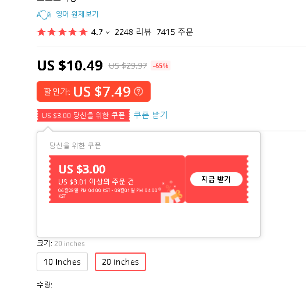Image resolution: width=306 pixels, height=295 pixels.
Task: Click the discount price help question icon
Action: pos(138,91)
